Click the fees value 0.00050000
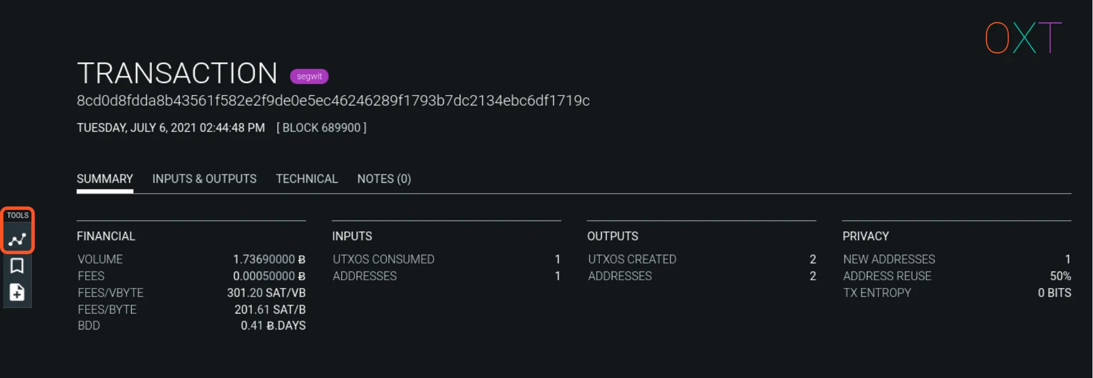Viewport: 1093px width, 378px height. 269,276
